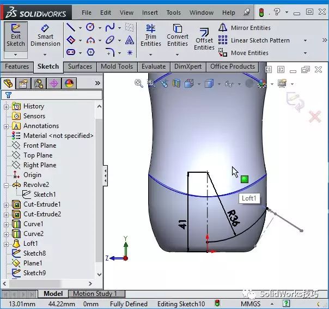
Task: Switch to the Surfaces tab
Action: click(80, 66)
